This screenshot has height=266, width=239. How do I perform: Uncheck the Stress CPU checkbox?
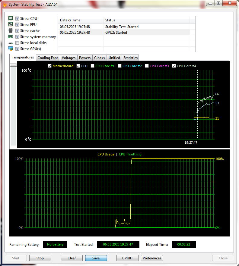tap(17, 18)
